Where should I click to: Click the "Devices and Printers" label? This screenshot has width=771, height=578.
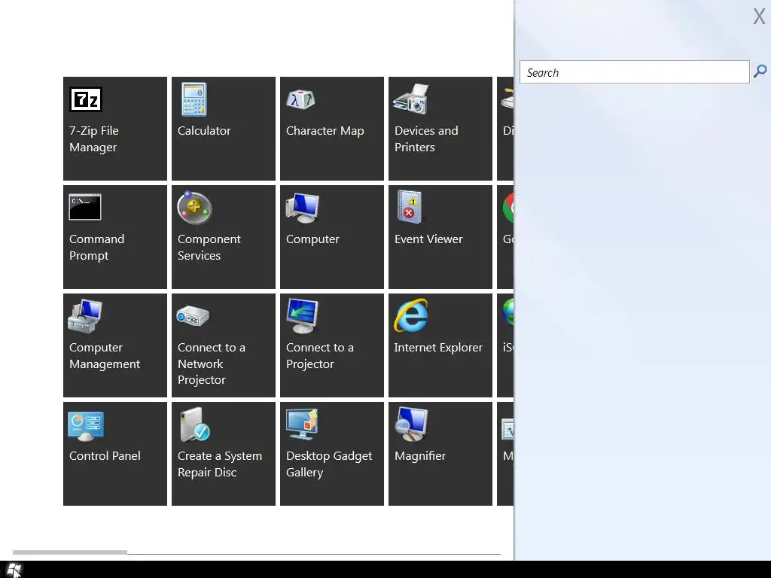[426, 139]
